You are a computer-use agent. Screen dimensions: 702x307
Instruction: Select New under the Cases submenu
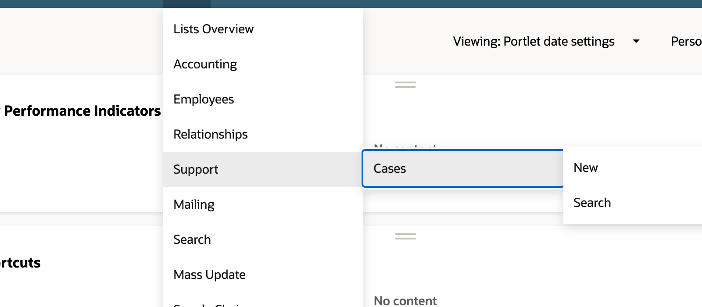[633, 168]
